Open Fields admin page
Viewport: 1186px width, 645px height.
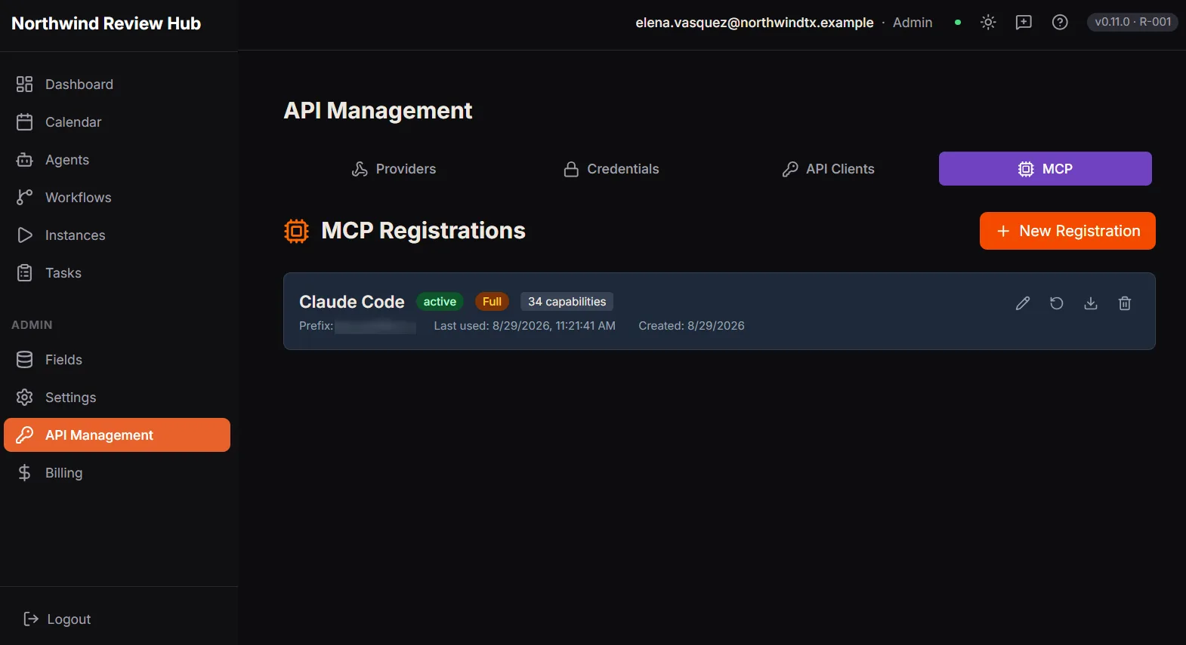coord(117,360)
